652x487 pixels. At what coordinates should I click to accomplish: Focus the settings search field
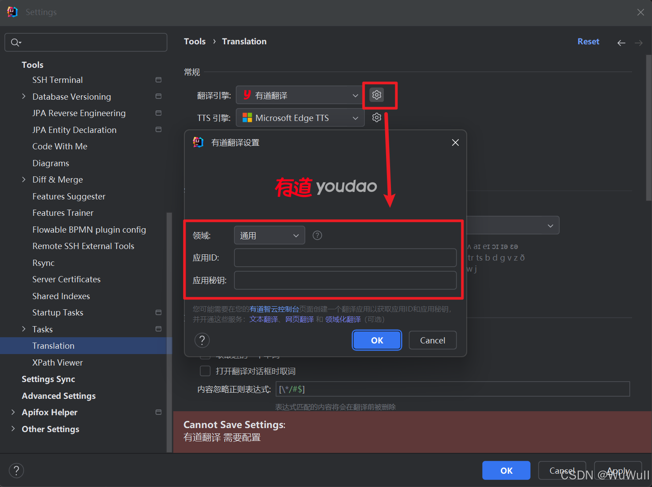(x=86, y=43)
